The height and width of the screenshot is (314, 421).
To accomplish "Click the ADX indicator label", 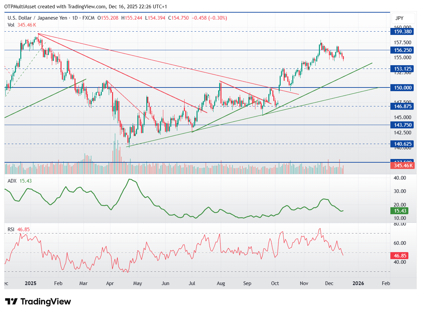I will (x=12, y=181).
